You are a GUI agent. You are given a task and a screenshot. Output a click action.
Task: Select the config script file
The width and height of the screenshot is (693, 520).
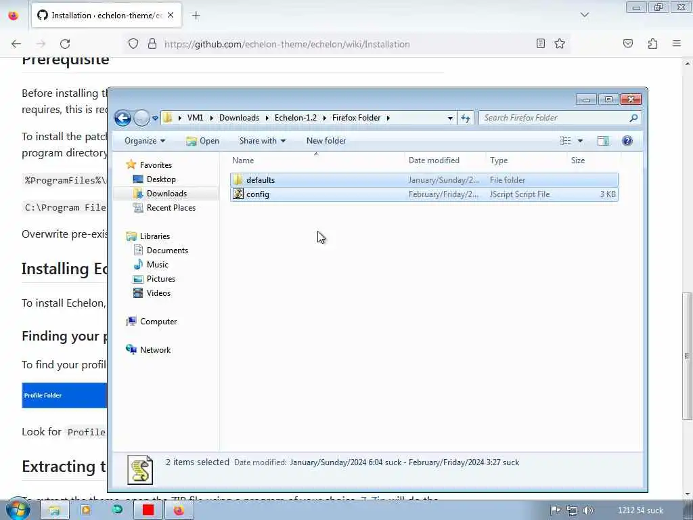[424, 194]
